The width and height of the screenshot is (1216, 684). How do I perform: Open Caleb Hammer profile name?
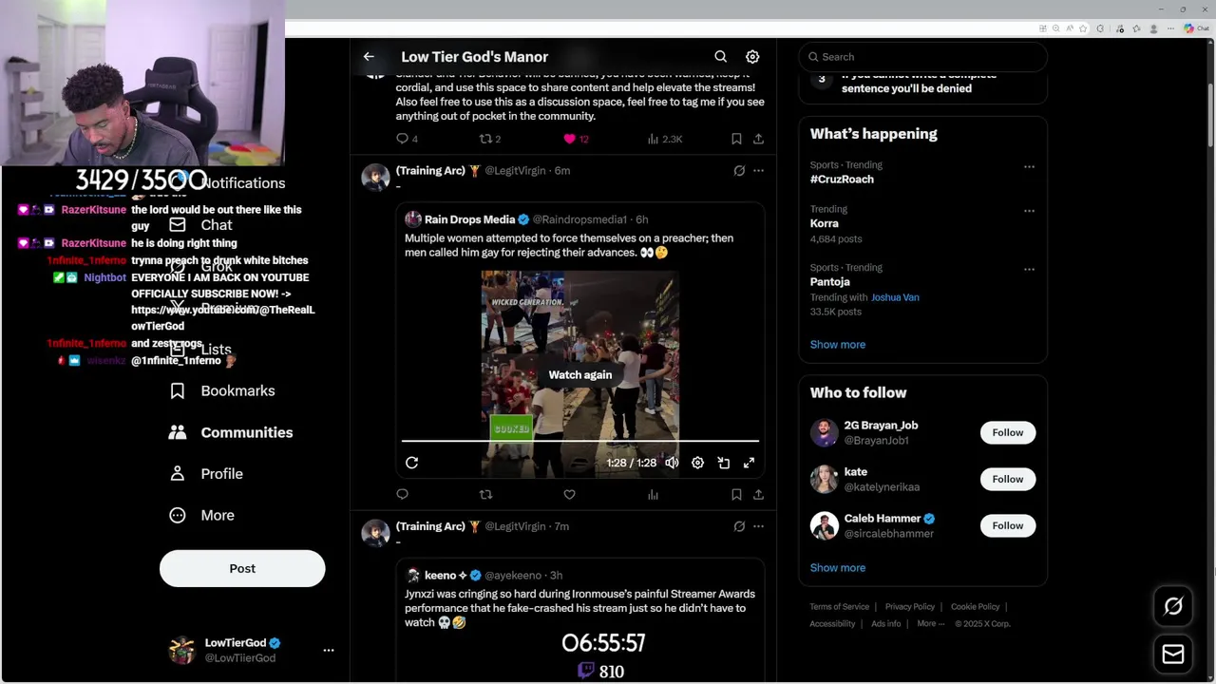coord(883,519)
